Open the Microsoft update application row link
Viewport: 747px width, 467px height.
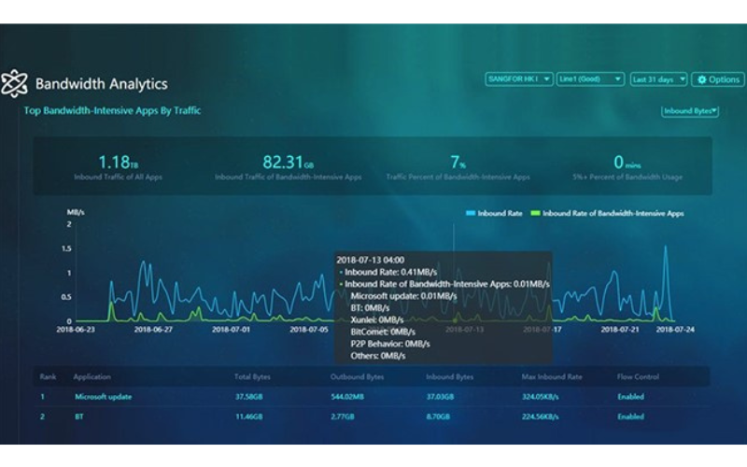103,396
